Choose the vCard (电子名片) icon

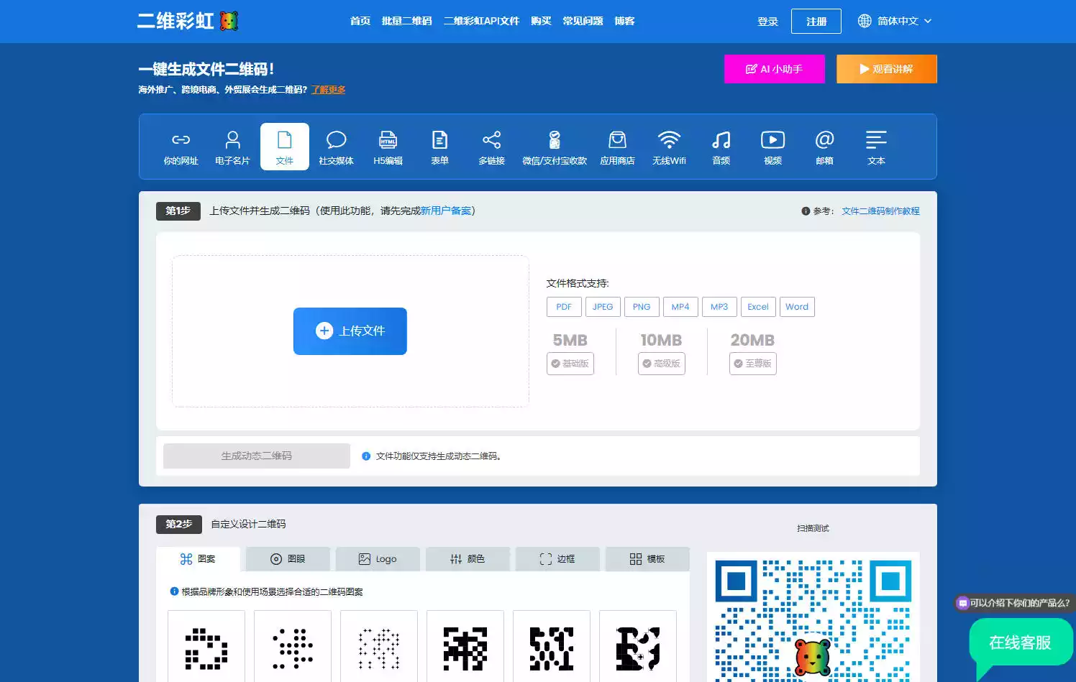[x=232, y=147]
